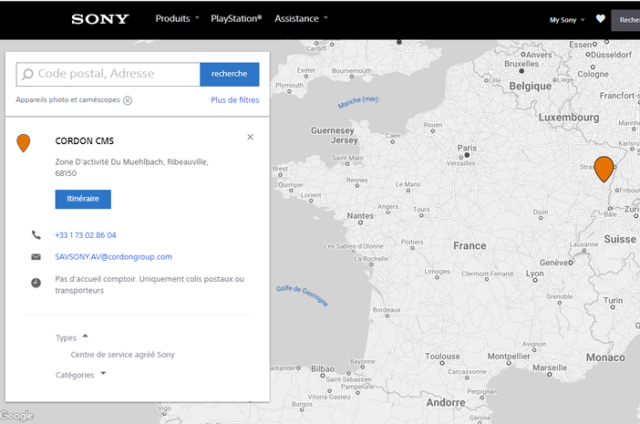Screen dimensions: 640x424
Task: Open the Produits dropdown menu
Action: 177,18
